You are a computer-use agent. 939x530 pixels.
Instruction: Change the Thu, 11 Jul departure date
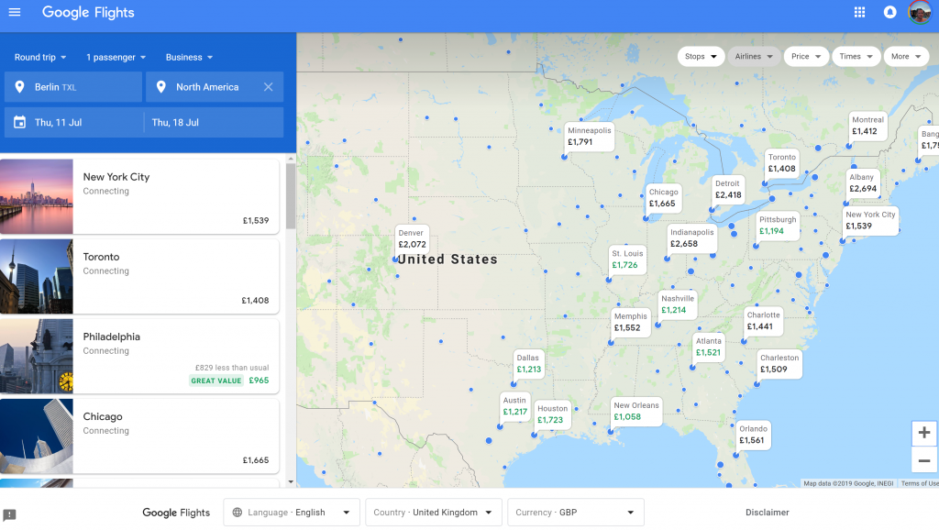click(74, 122)
